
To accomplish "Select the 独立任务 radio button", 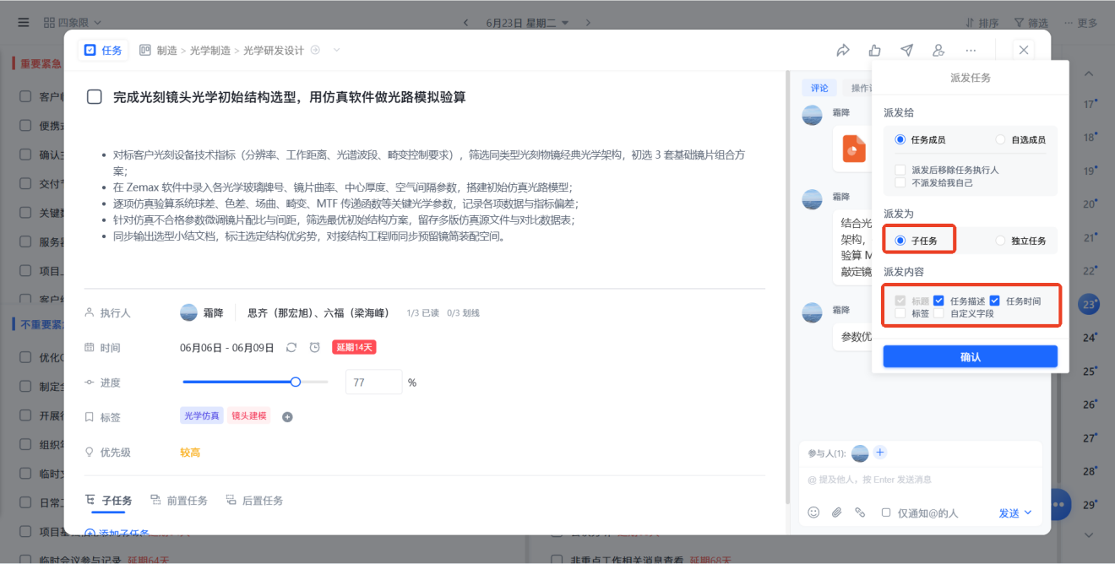I will pyautogui.click(x=1001, y=241).
